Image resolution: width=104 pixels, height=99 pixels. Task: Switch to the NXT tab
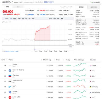point(18,7)
